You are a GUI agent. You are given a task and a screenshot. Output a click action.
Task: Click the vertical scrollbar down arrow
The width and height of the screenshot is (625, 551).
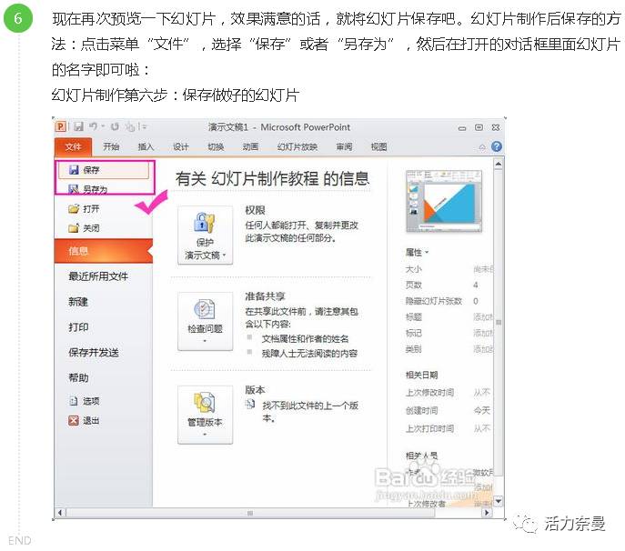click(x=499, y=501)
